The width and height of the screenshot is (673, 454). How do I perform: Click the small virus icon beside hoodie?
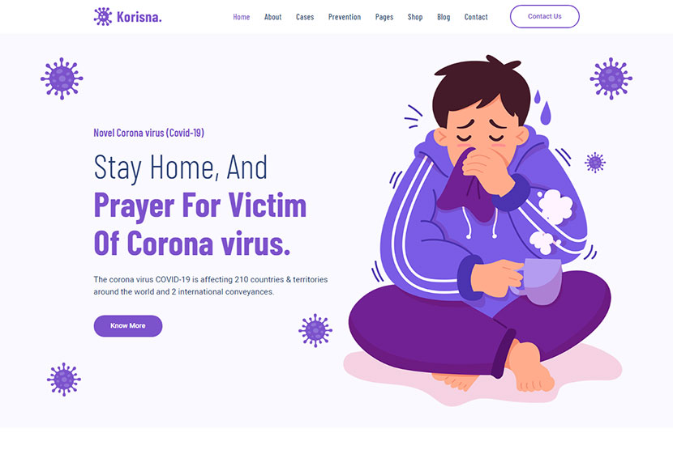tap(595, 163)
